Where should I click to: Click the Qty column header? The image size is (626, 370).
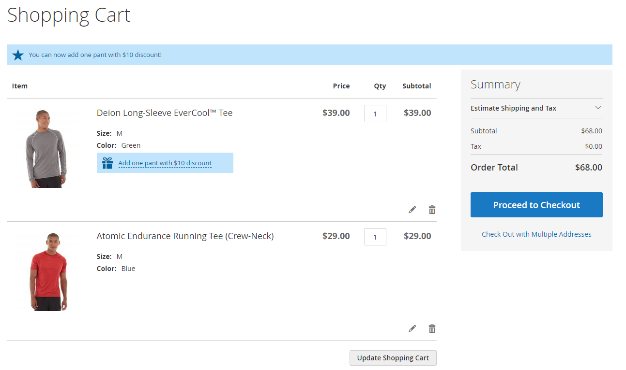tap(380, 86)
